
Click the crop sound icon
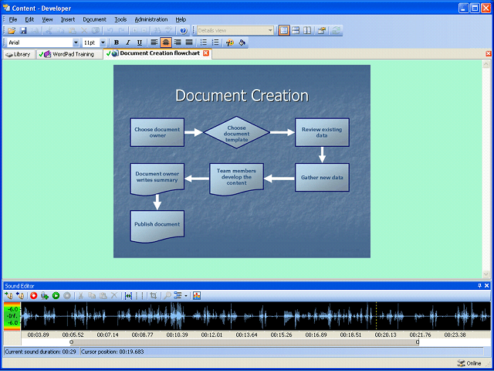153,295
